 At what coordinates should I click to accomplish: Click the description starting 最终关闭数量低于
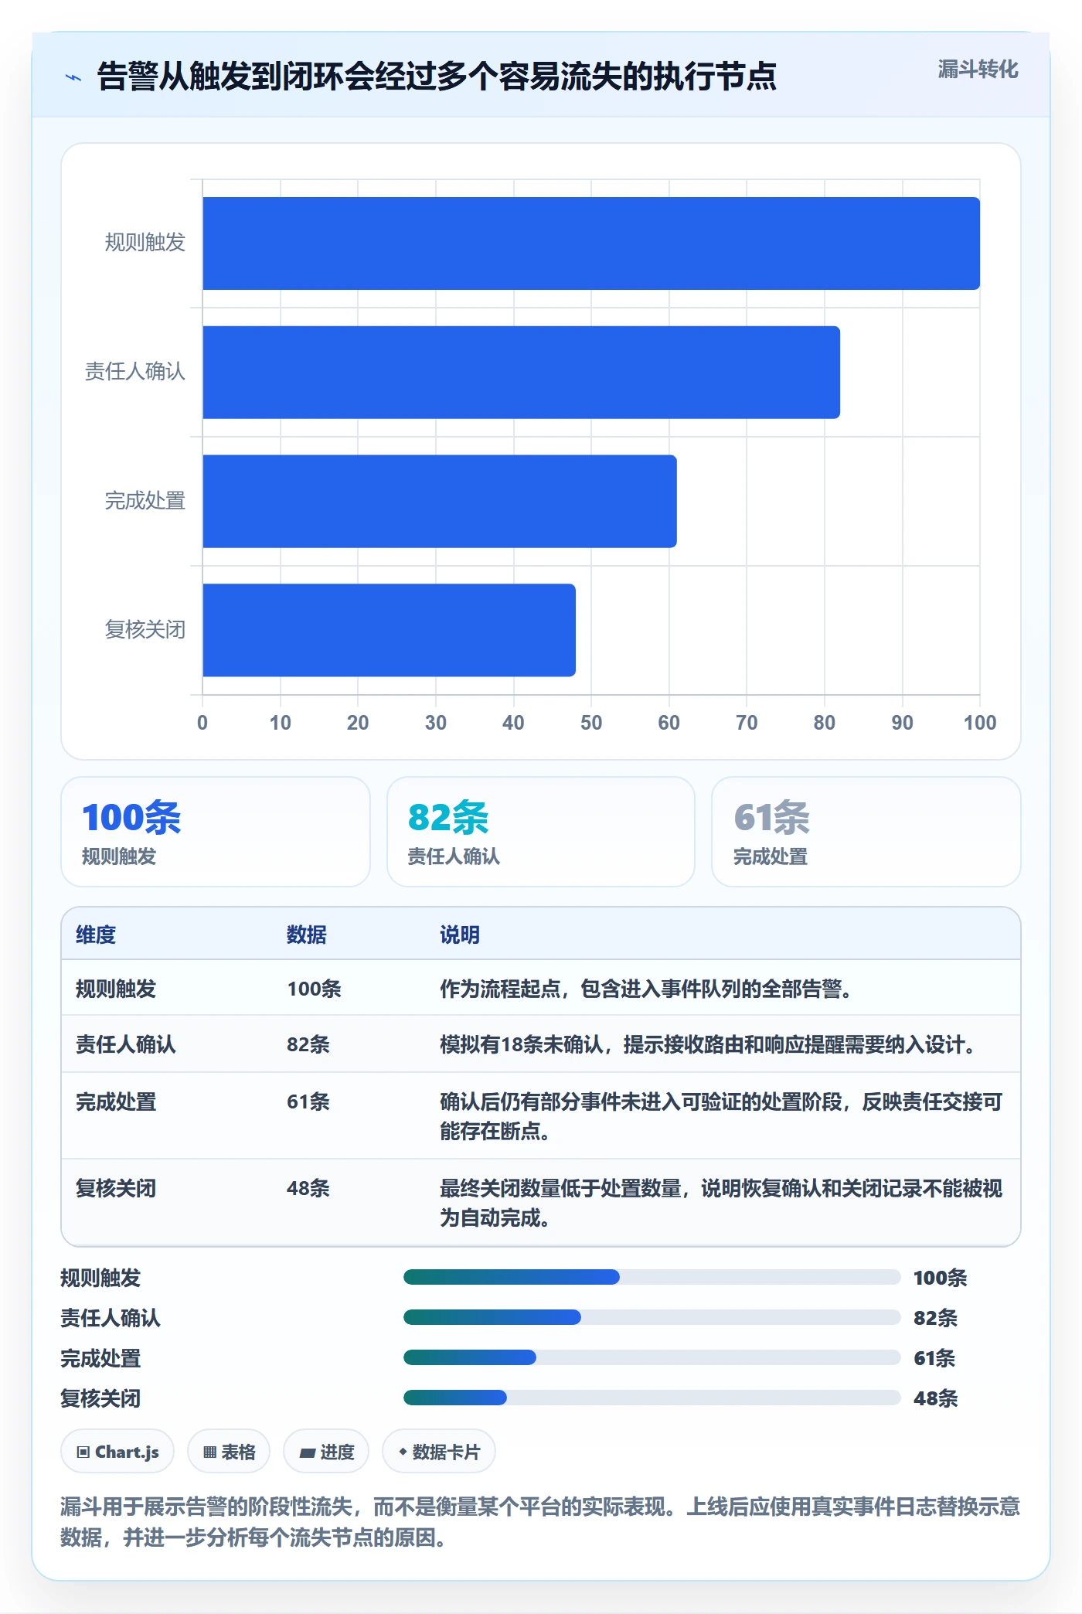click(x=721, y=1203)
